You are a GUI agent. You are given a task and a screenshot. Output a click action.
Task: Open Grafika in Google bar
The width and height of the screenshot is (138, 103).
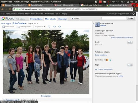[x=21, y=14]
